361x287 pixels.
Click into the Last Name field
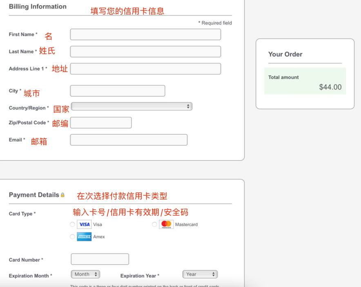pyautogui.click(x=145, y=52)
